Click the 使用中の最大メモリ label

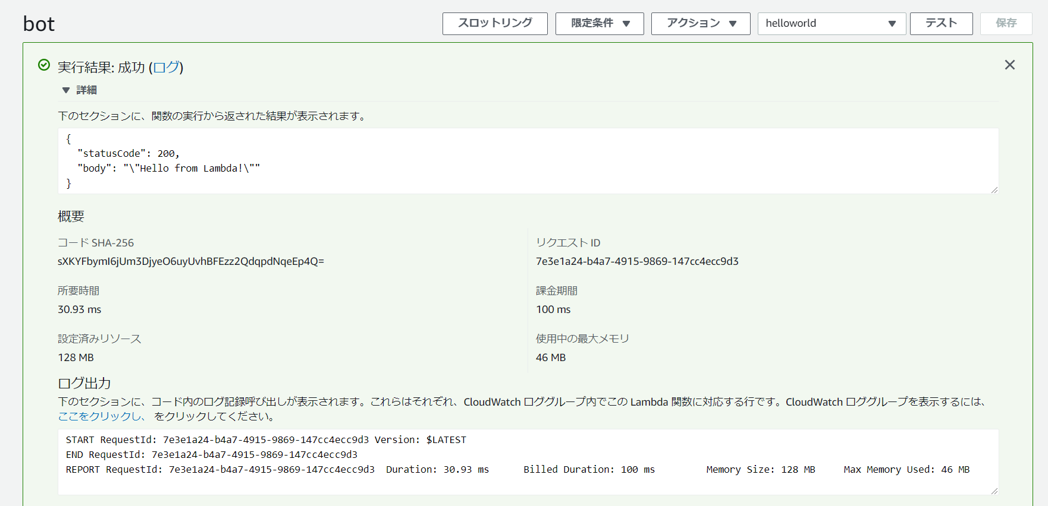[582, 339]
